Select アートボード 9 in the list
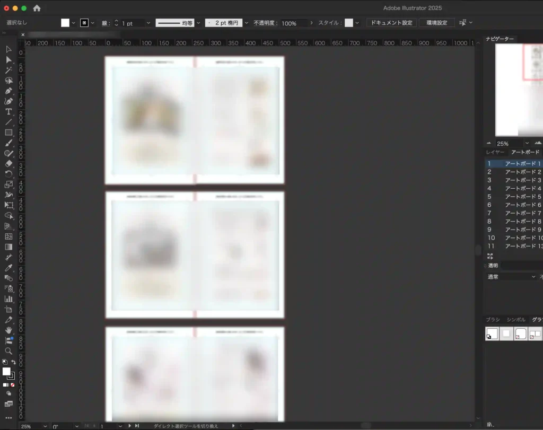 tap(514, 230)
